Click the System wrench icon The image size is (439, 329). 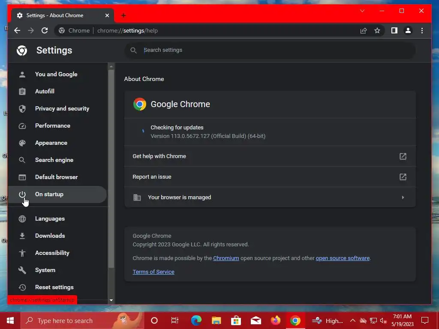22,270
